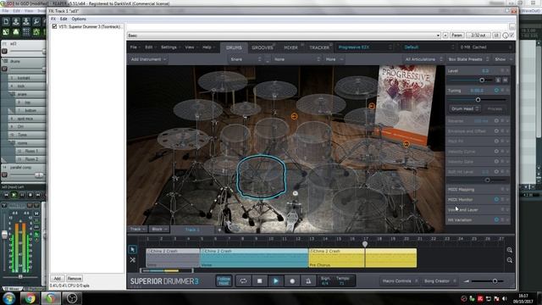The height and width of the screenshot is (305, 542).
Task: Open the Drum Head tuning dropdown
Action: 465,108
